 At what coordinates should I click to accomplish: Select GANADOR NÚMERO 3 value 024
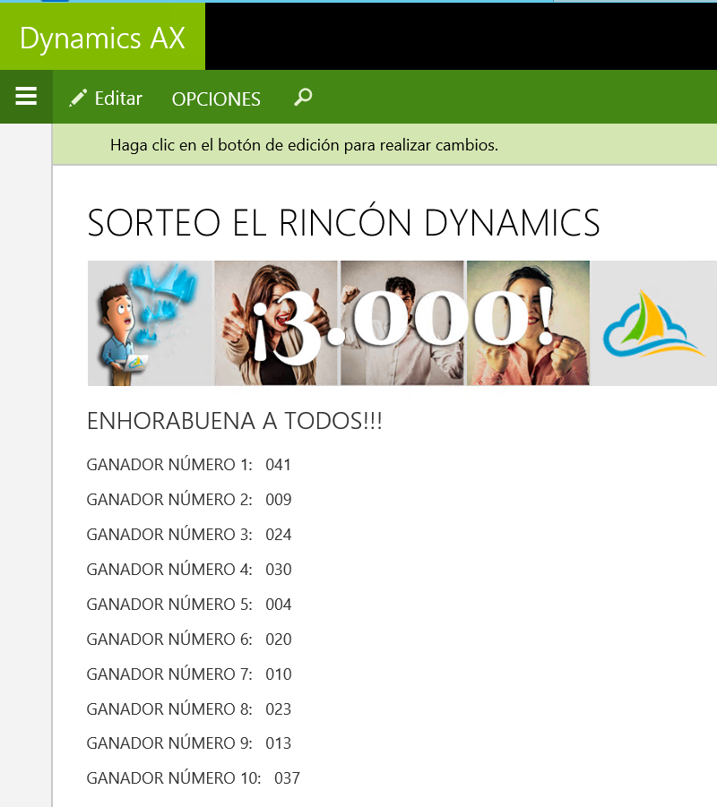279,535
